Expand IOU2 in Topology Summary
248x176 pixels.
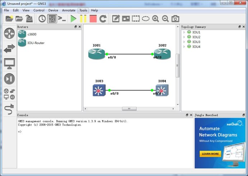pyautogui.click(x=184, y=37)
